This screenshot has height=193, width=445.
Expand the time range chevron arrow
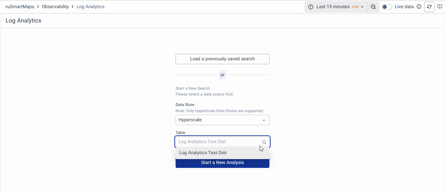click(x=362, y=7)
